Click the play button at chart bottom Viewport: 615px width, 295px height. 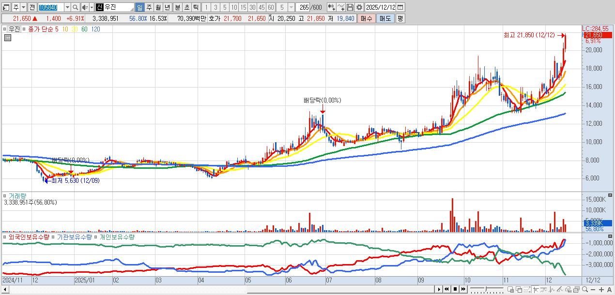439,289
